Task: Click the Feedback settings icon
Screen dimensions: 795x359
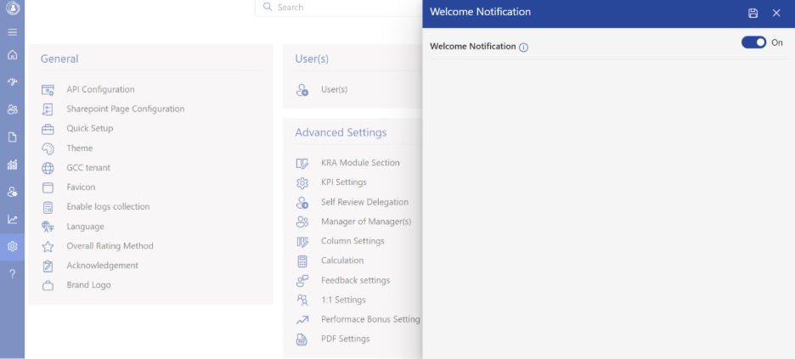Action: coord(302,281)
